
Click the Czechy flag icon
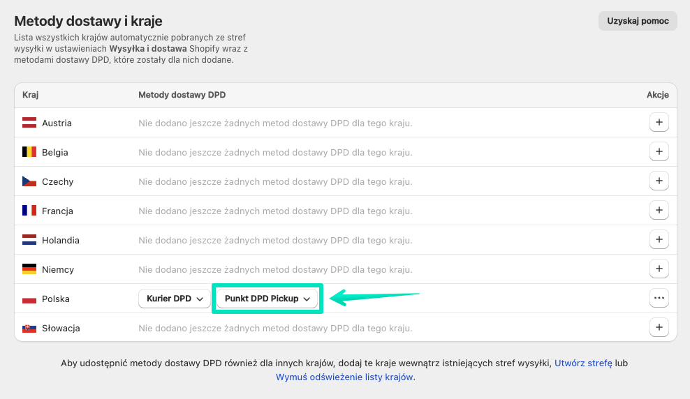[x=29, y=181]
